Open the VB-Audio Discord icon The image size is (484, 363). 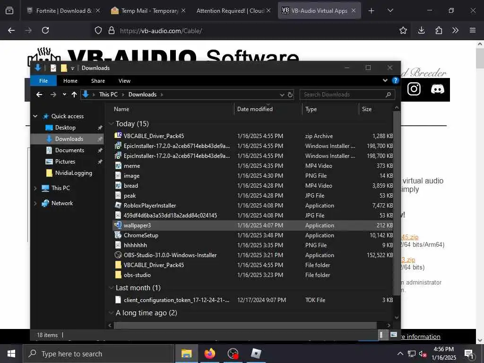tap(437, 89)
